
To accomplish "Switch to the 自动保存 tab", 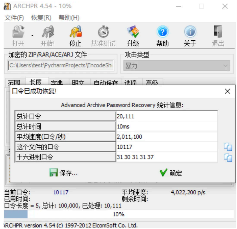I will click(x=106, y=82).
